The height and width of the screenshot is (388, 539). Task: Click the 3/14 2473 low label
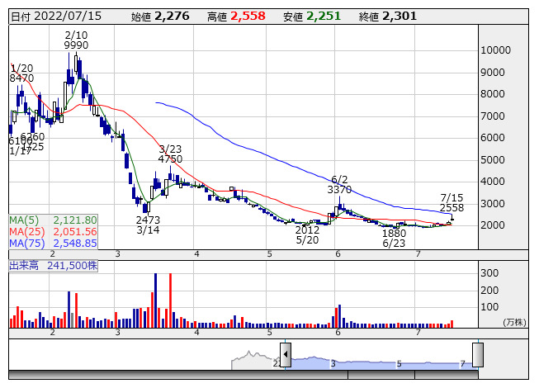[148, 225]
